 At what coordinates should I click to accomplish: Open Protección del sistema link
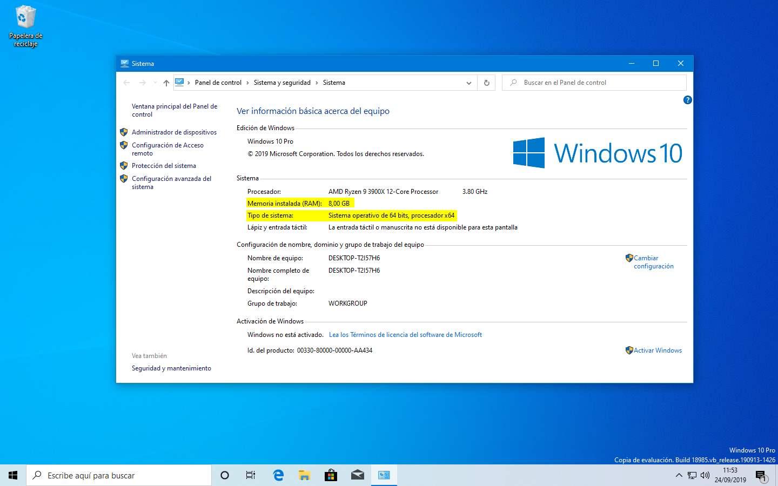click(164, 166)
